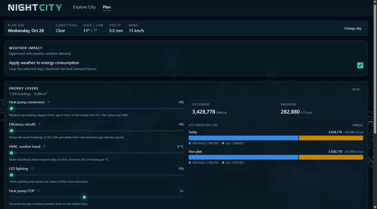This screenshot has width=377, height=209.
Task: Reset the energy levers
Action: [356, 89]
